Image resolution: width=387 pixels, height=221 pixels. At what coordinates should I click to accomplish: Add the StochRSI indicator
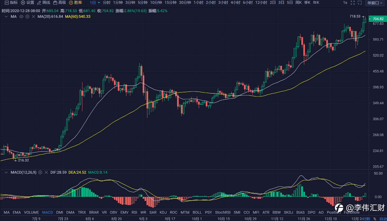223,212
